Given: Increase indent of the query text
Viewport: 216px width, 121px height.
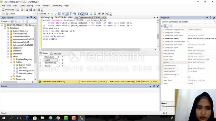Looking at the screenshot, I should [x=103, y=14].
